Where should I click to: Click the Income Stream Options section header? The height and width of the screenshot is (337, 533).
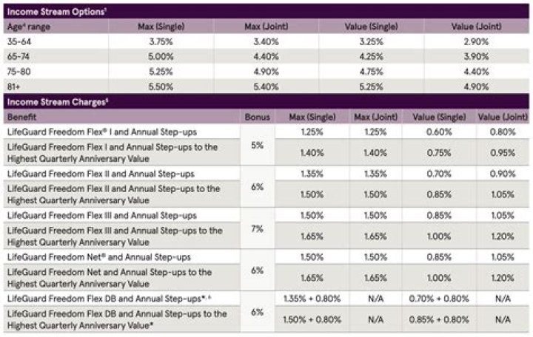(x=47, y=10)
